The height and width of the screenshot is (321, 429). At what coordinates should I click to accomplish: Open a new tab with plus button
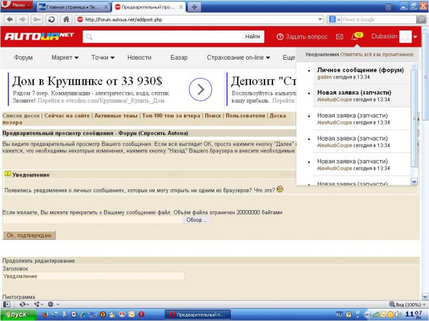coord(194,6)
